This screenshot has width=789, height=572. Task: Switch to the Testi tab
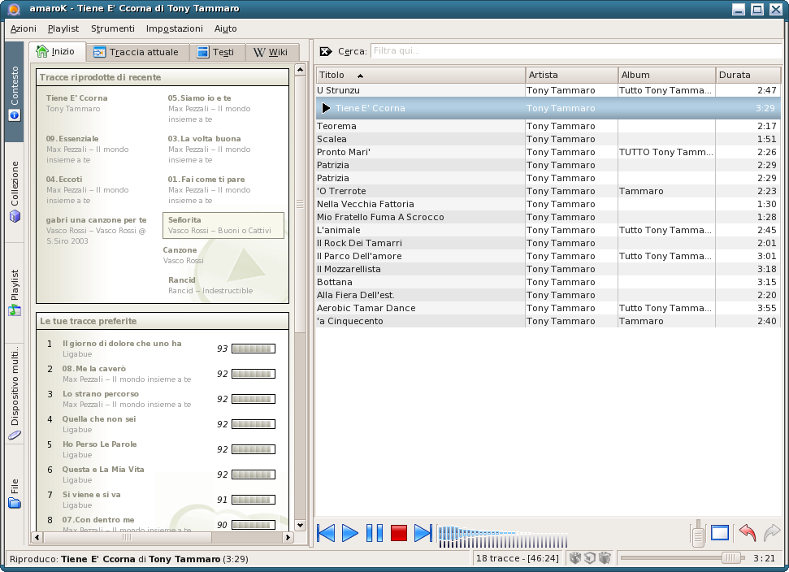coord(216,52)
